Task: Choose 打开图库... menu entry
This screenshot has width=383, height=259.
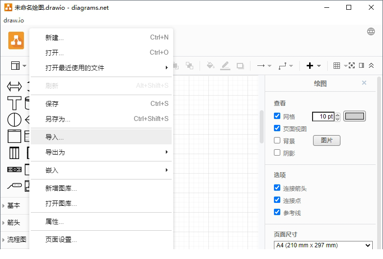Action: [101, 203]
